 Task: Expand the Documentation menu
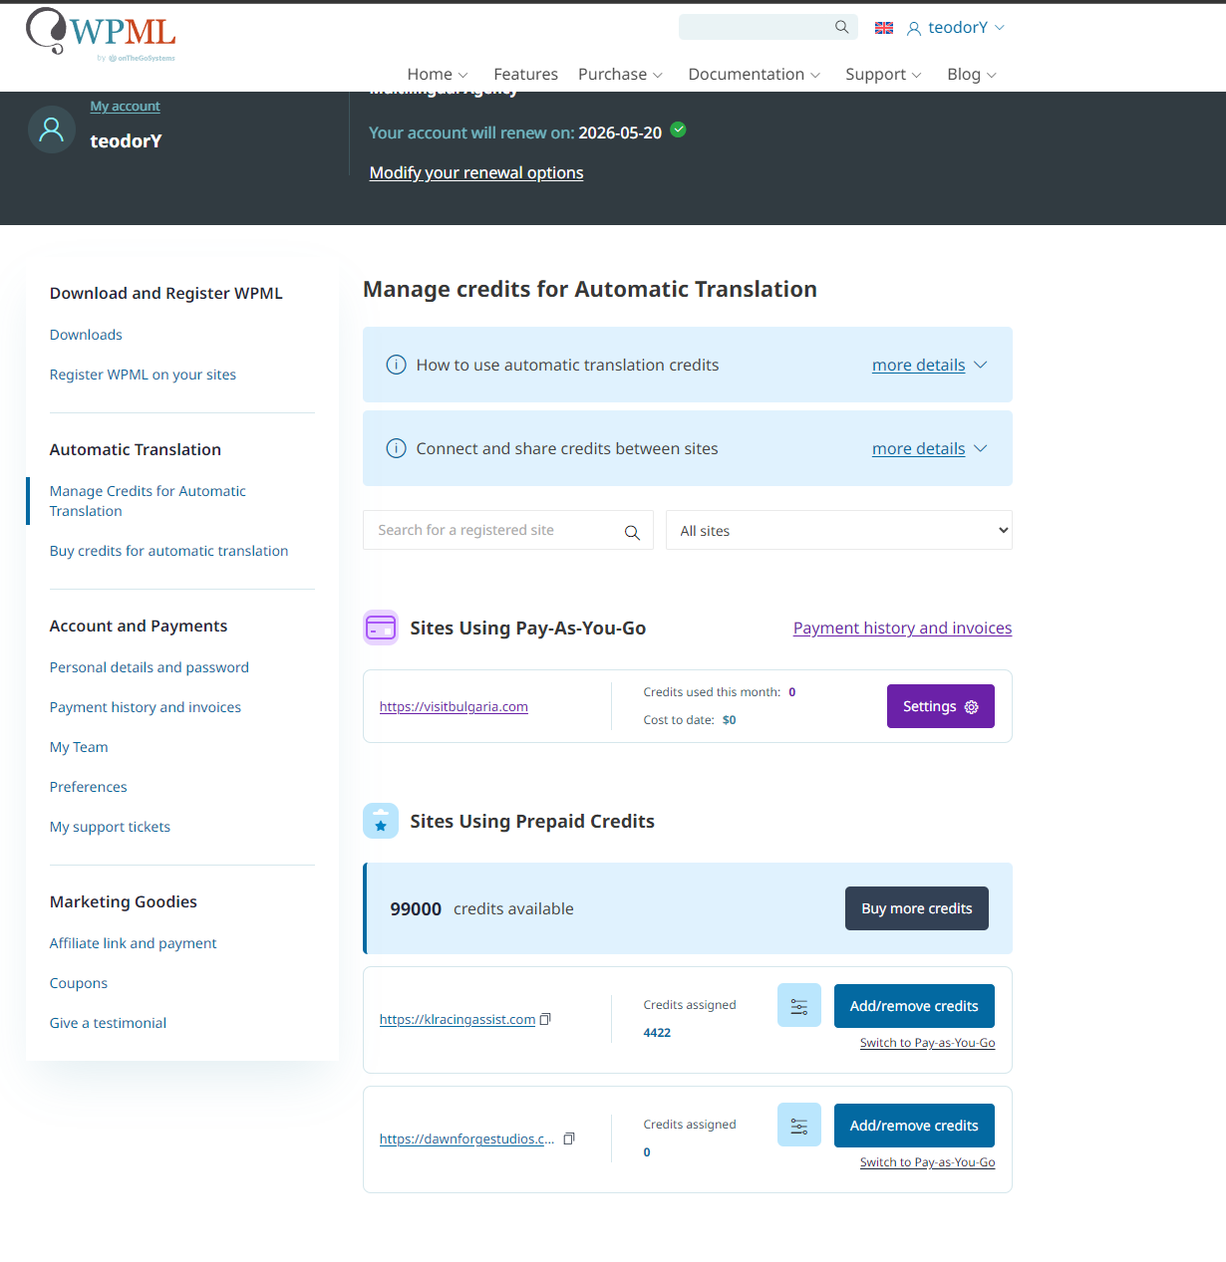755,74
